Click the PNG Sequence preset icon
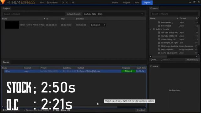201x113 pixels. [159, 50]
